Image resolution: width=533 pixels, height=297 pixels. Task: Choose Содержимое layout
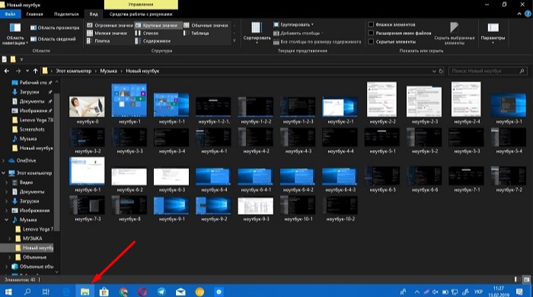point(153,41)
